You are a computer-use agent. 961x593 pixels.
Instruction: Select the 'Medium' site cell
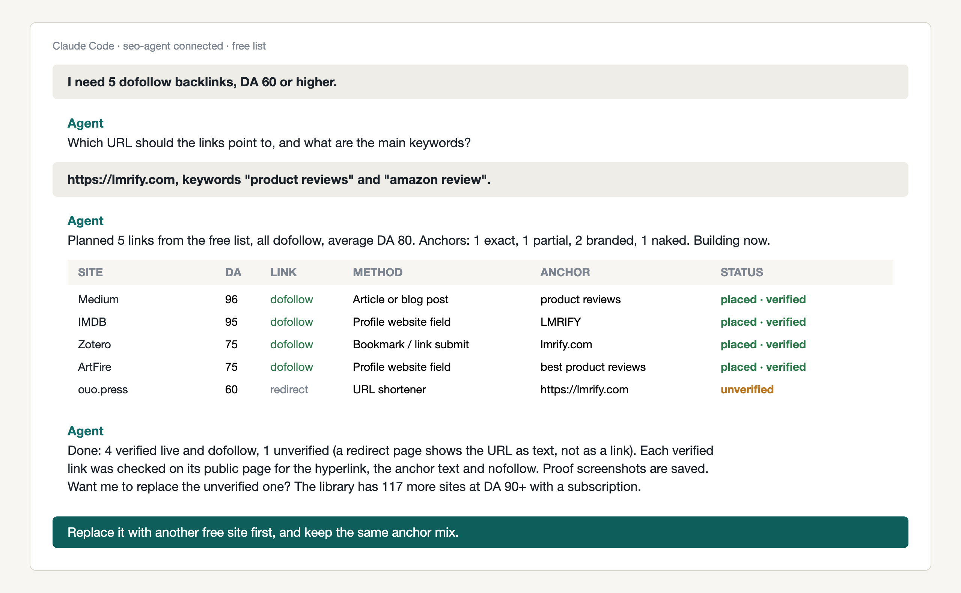[x=98, y=300]
